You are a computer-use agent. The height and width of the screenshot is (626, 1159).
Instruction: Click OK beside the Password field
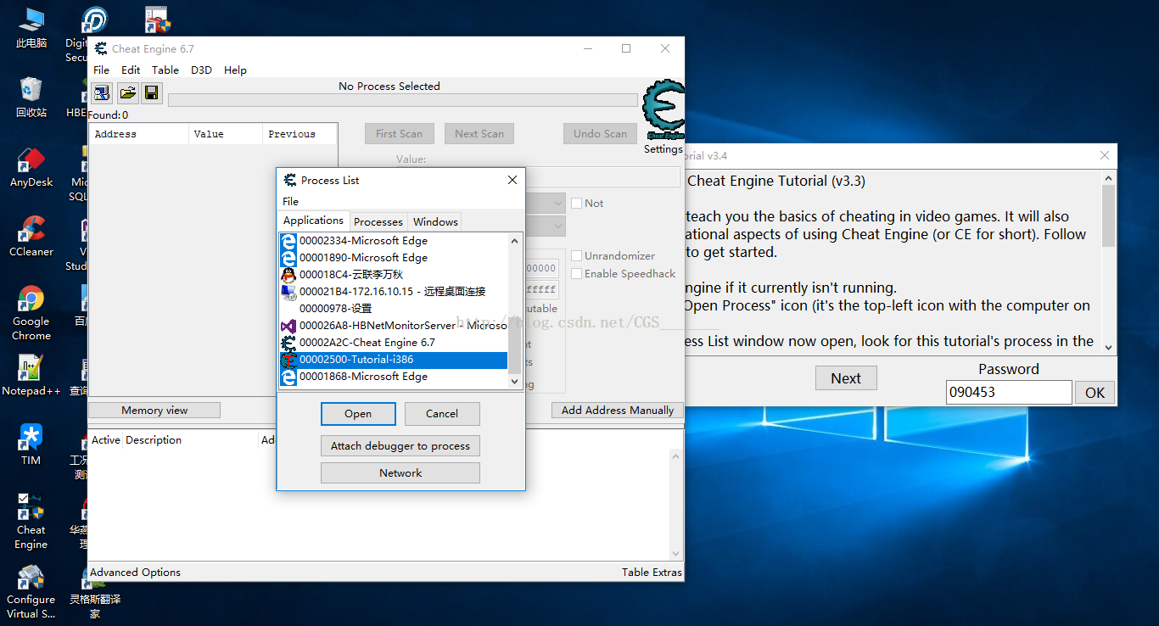(1095, 392)
